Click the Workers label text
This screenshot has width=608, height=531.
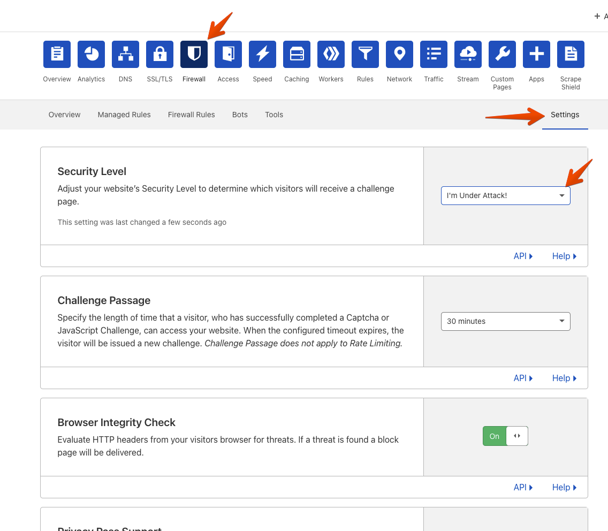(331, 79)
